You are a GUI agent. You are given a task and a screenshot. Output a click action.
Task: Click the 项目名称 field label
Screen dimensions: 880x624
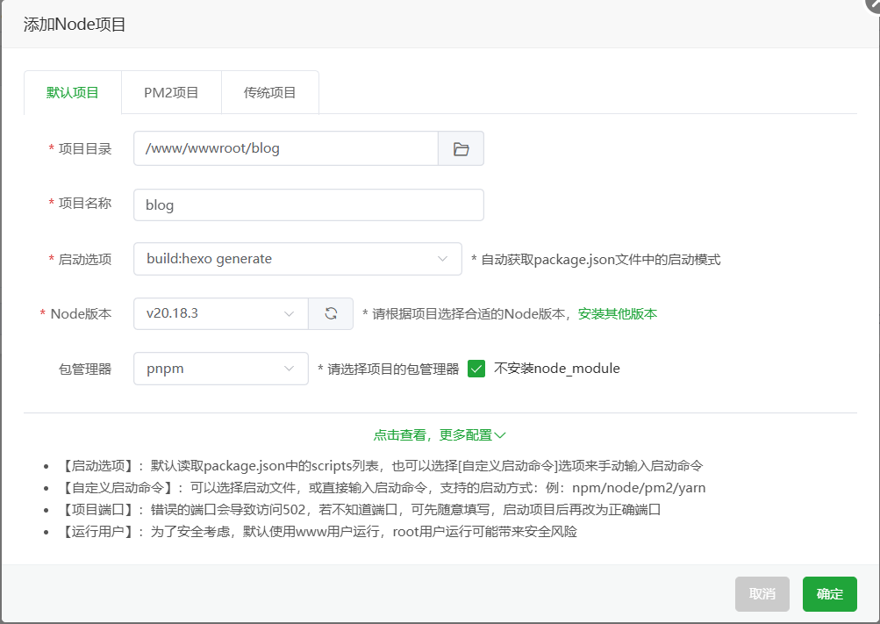85,203
